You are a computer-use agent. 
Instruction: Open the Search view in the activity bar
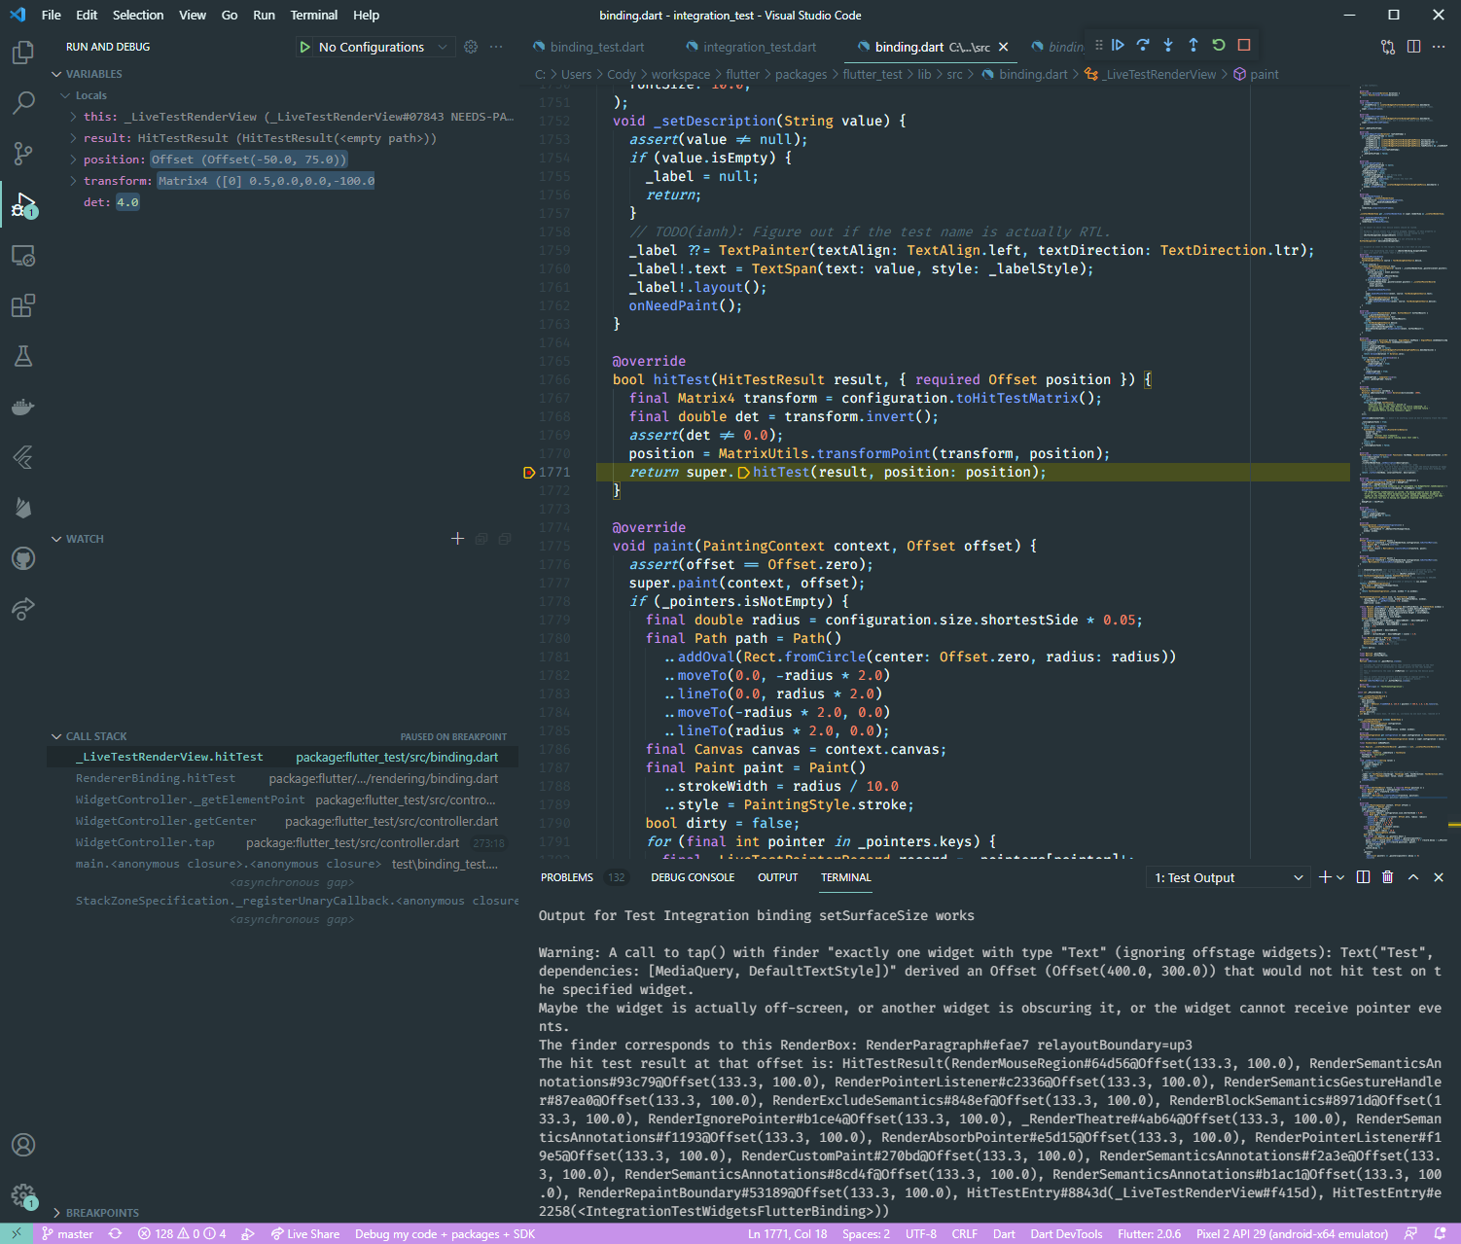pos(23,102)
